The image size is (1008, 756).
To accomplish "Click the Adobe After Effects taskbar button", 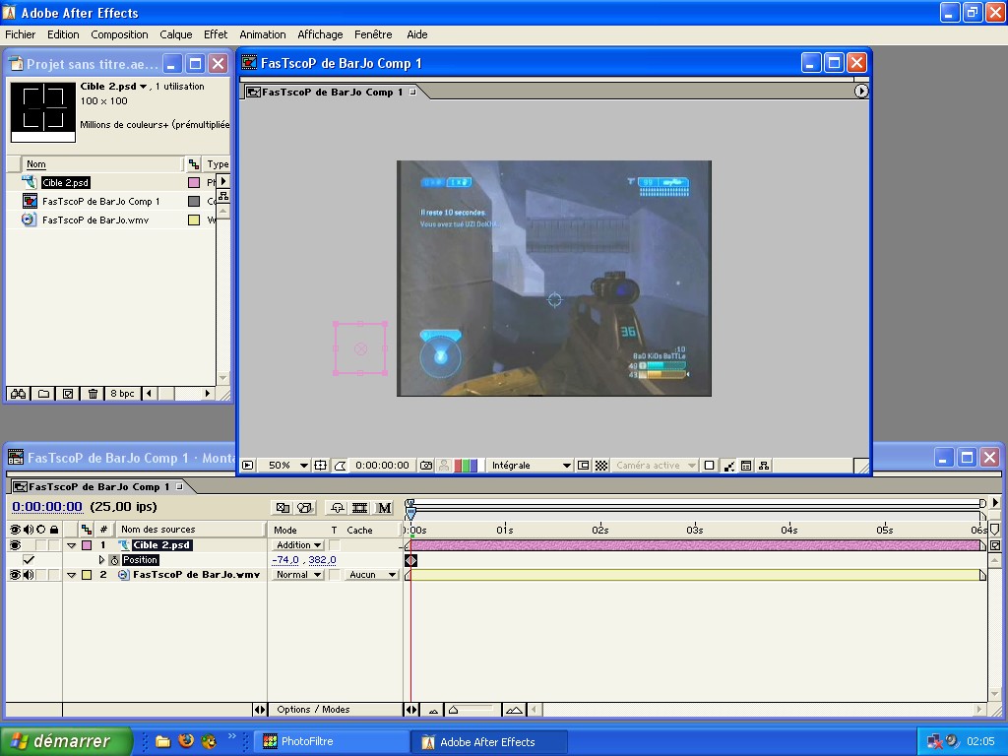I will [489, 742].
